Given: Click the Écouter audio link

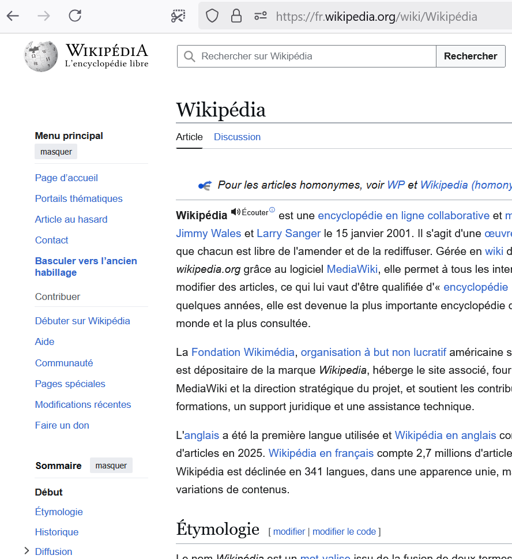Looking at the screenshot, I should (x=255, y=212).
